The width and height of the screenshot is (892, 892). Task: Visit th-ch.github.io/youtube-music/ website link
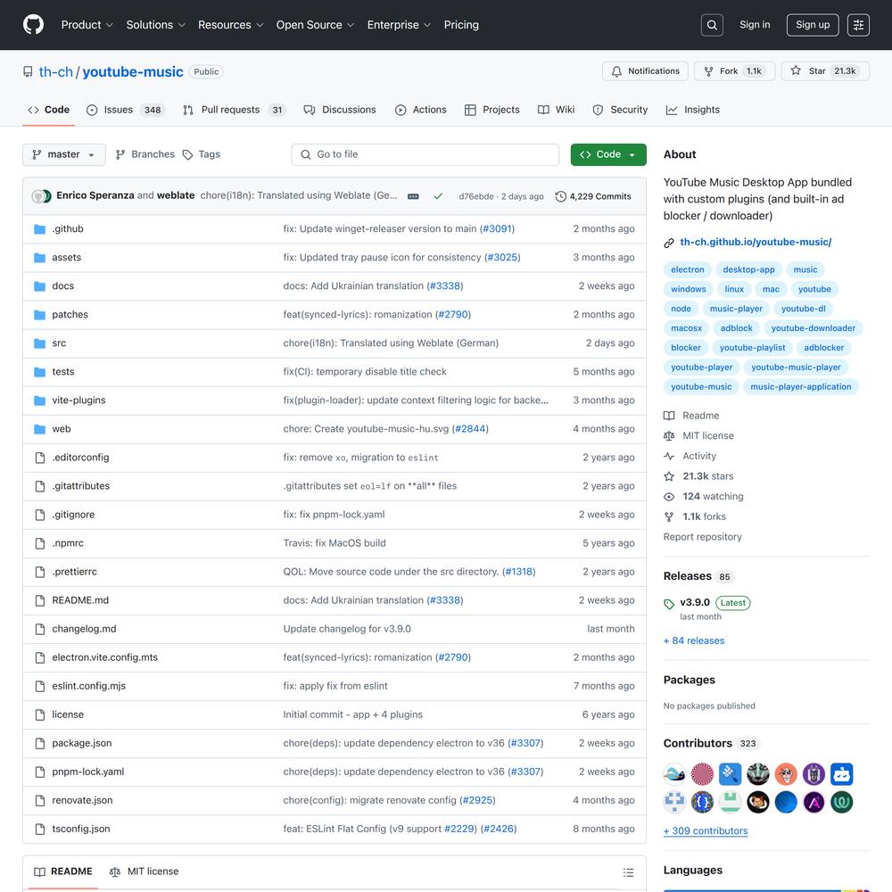click(756, 242)
